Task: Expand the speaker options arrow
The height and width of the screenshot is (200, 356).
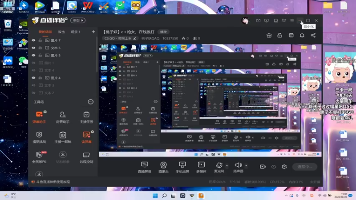Action: (246, 166)
